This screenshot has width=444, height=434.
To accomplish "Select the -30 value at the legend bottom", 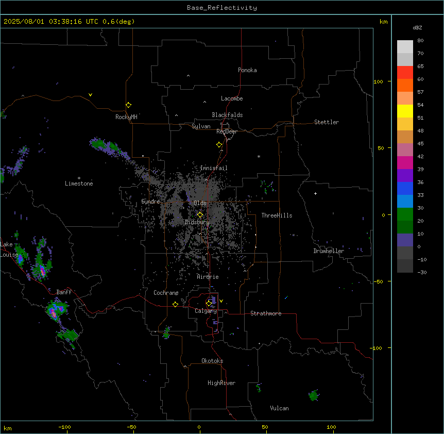I will click(422, 273).
